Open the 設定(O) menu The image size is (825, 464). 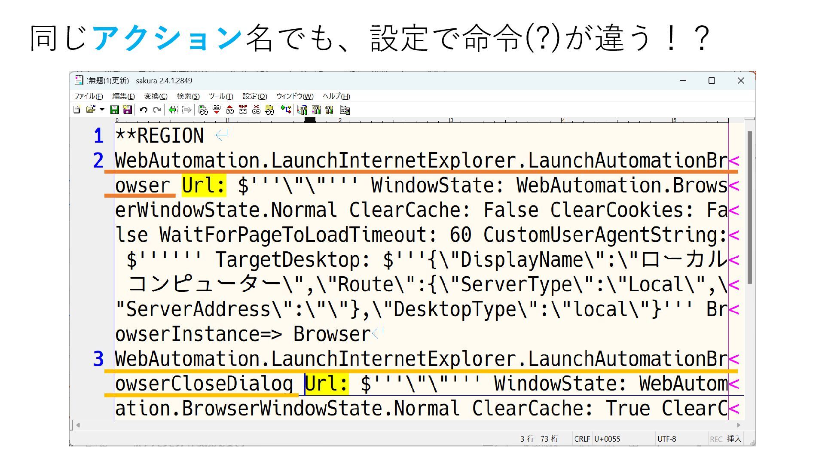click(255, 96)
